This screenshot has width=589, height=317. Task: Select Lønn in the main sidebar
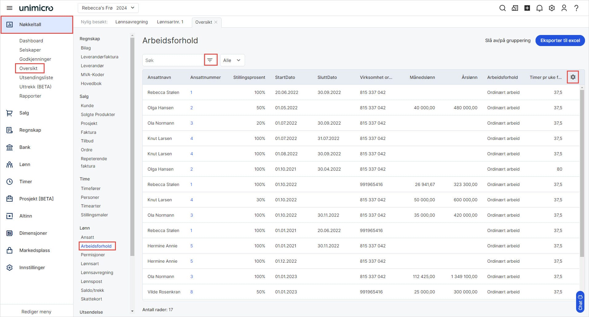pos(25,164)
